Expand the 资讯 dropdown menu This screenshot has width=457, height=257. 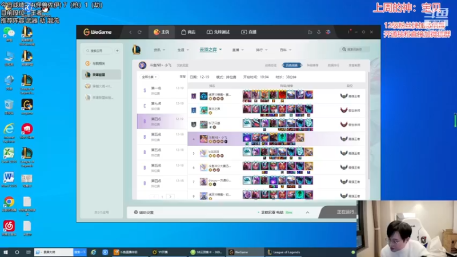(x=159, y=50)
